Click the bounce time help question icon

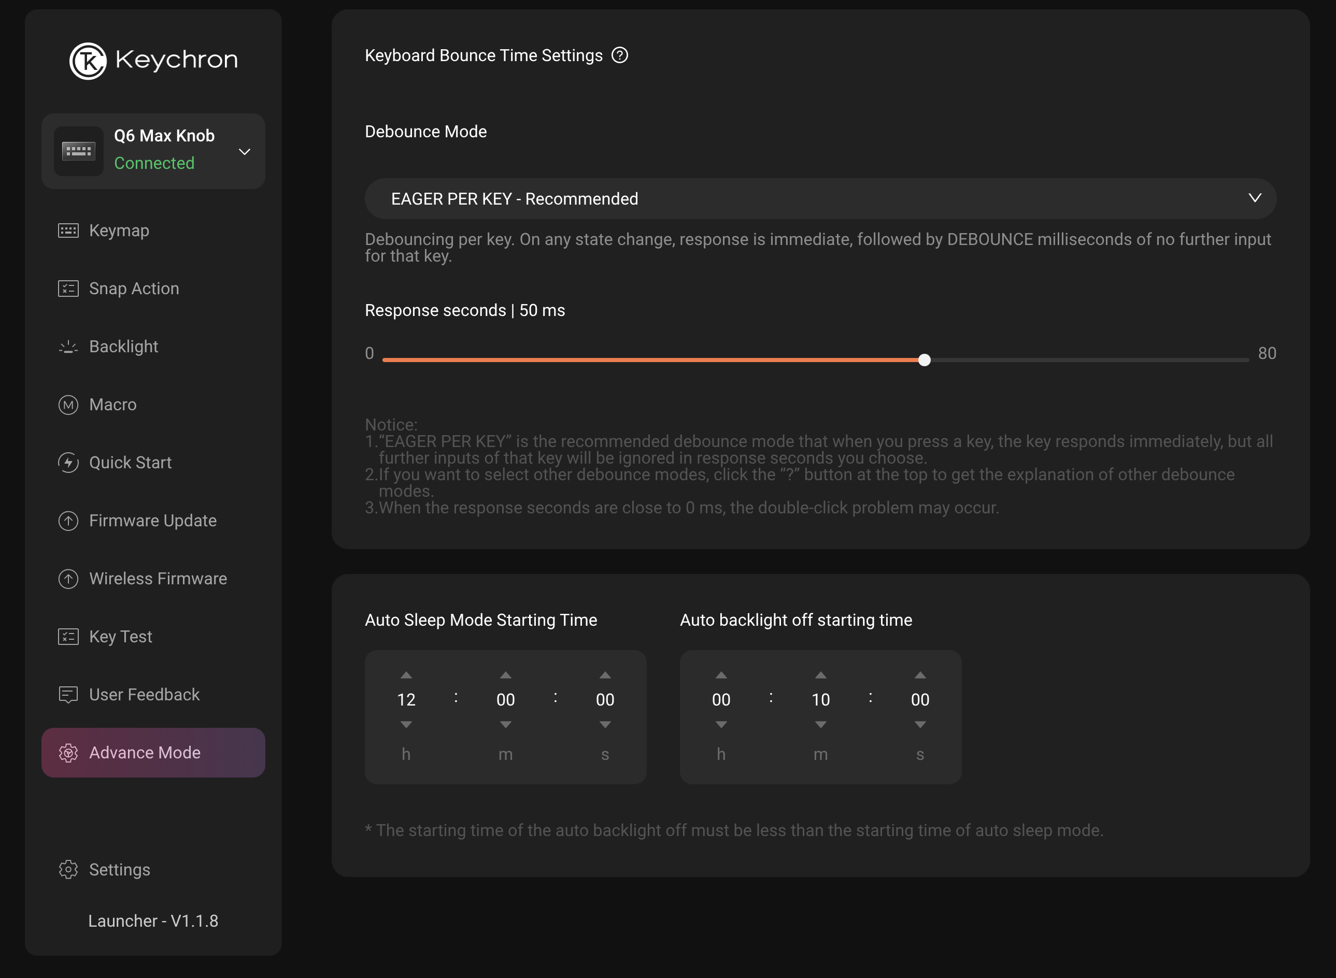click(619, 55)
